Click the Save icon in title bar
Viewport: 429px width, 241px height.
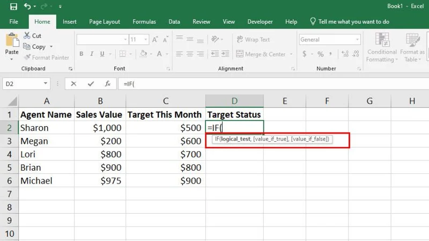tap(13, 6)
